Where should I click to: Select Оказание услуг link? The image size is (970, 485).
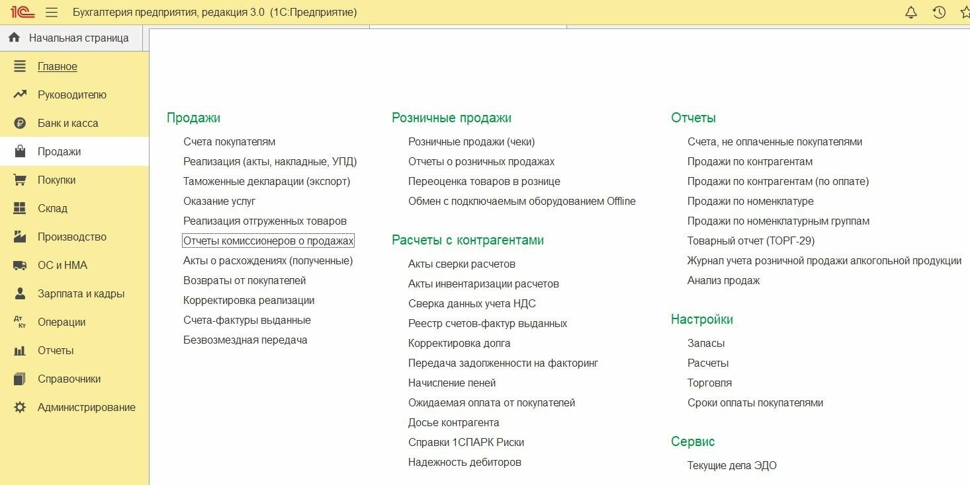pos(220,201)
